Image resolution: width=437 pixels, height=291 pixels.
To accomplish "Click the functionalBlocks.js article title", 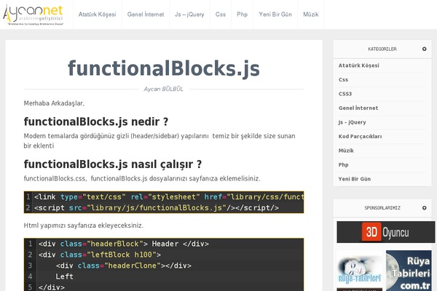I will 164,68.
